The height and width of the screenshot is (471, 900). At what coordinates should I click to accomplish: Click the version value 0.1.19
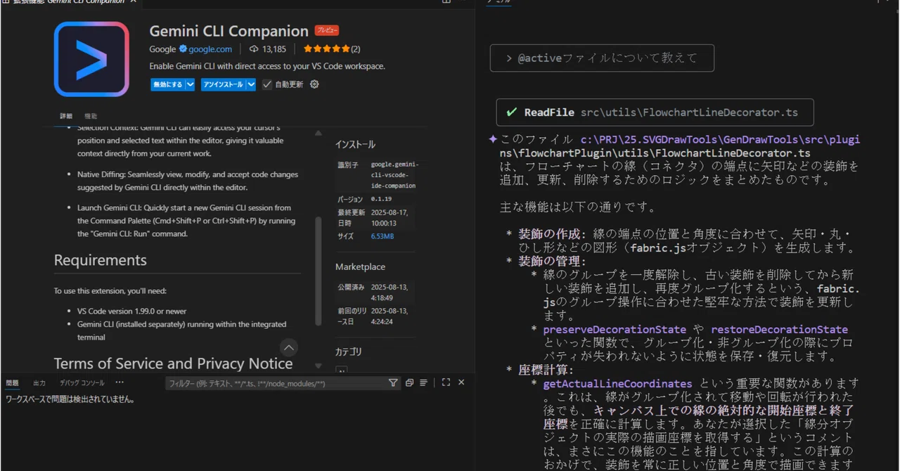pos(380,200)
